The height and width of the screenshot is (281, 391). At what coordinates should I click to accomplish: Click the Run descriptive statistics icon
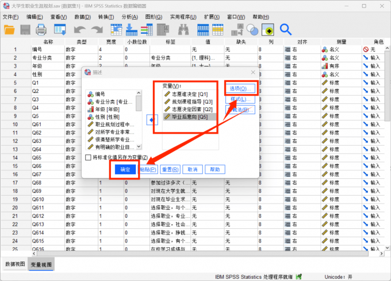click(163, 30)
